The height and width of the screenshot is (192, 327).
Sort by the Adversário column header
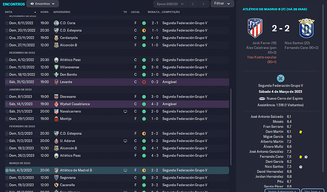(x=62, y=12)
